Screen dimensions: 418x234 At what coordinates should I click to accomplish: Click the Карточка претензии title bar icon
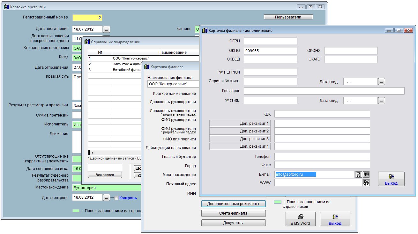click(x=6, y=7)
